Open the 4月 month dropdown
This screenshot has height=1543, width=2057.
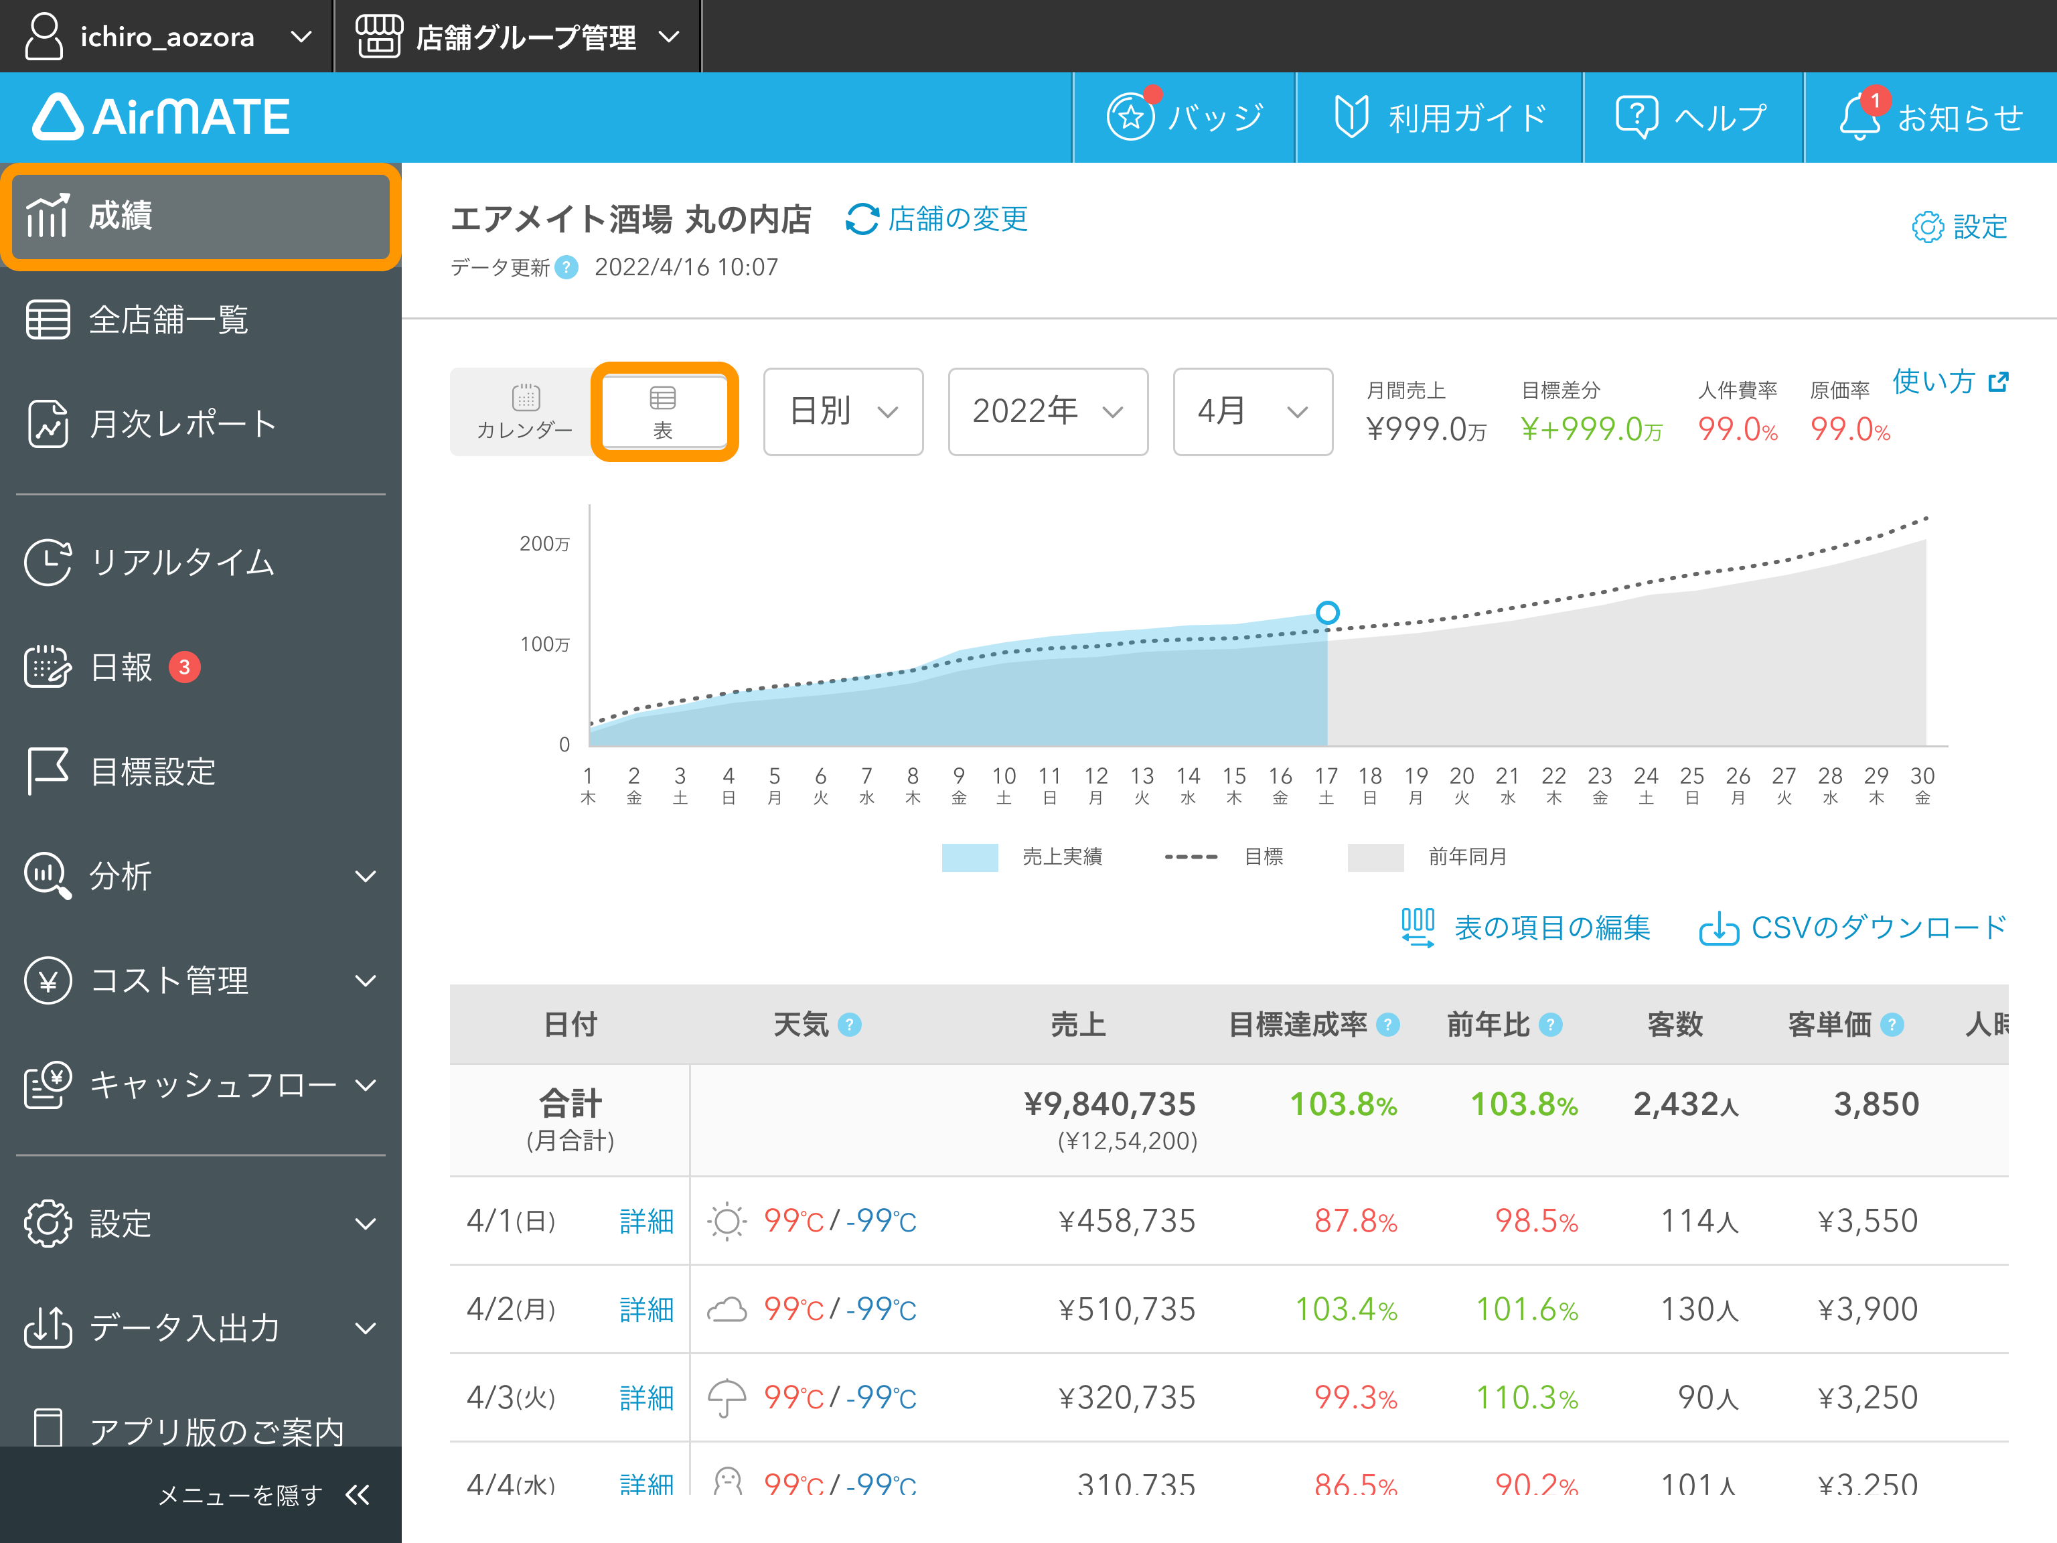click(x=1253, y=411)
